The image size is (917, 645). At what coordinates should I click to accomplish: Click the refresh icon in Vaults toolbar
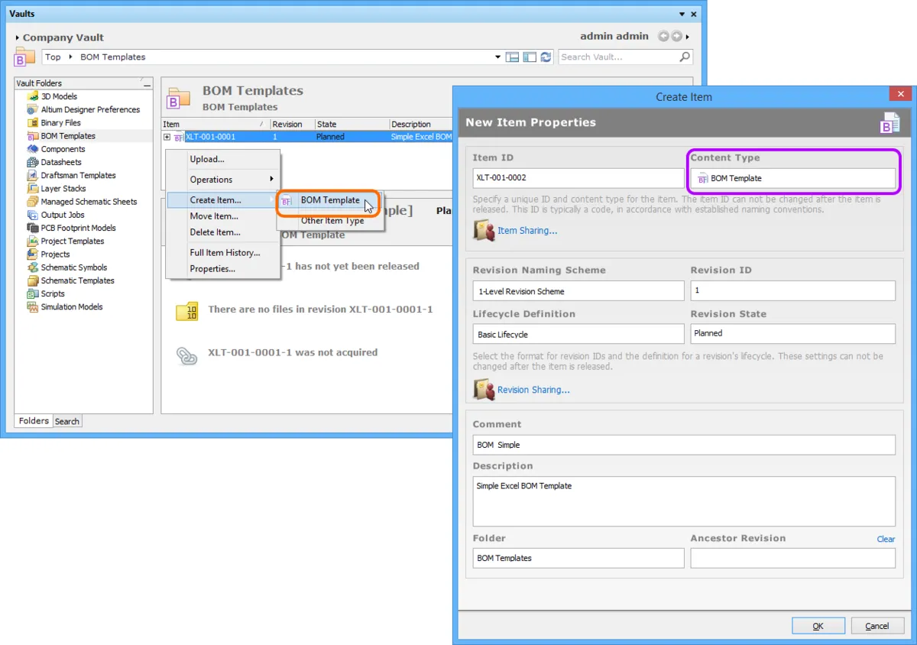click(x=546, y=57)
